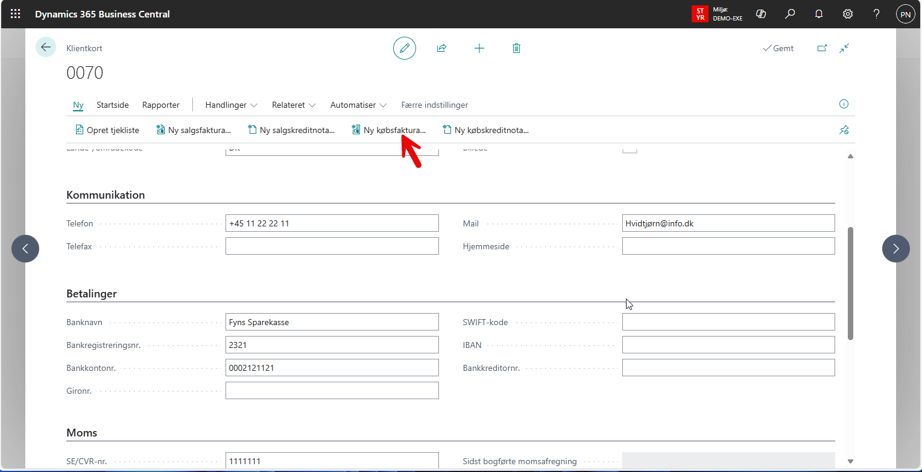
Task: Go to the next record
Action: click(x=896, y=249)
